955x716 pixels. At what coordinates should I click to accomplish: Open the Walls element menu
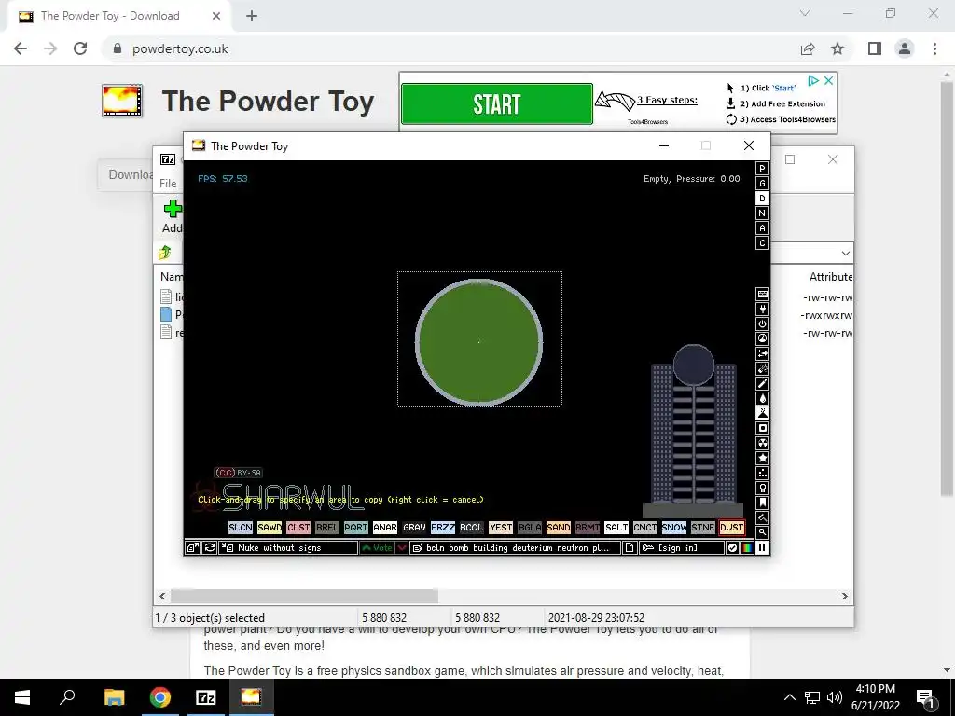(x=762, y=294)
